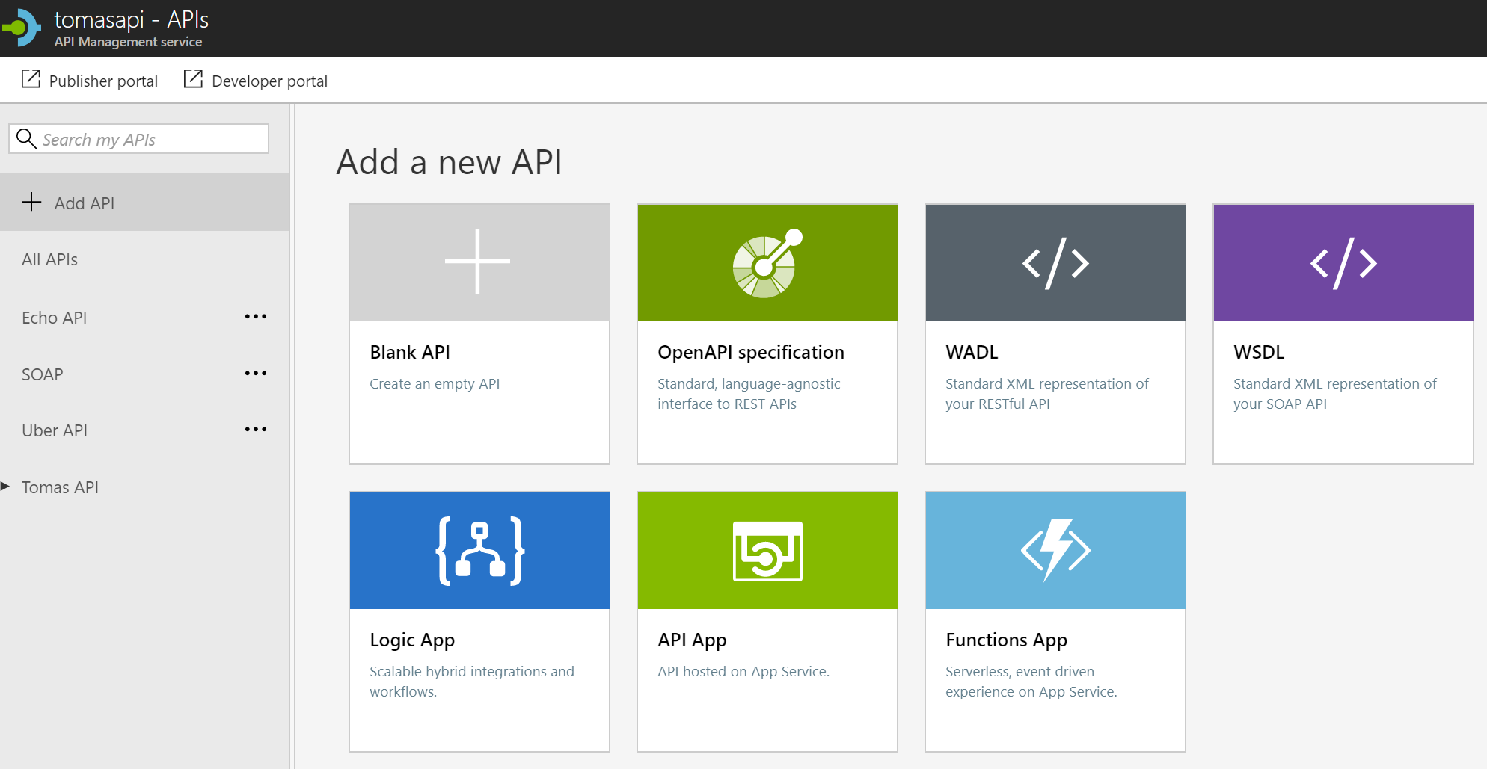The width and height of the screenshot is (1487, 769).
Task: Focus the Search my APIs field
Action: coord(138,139)
